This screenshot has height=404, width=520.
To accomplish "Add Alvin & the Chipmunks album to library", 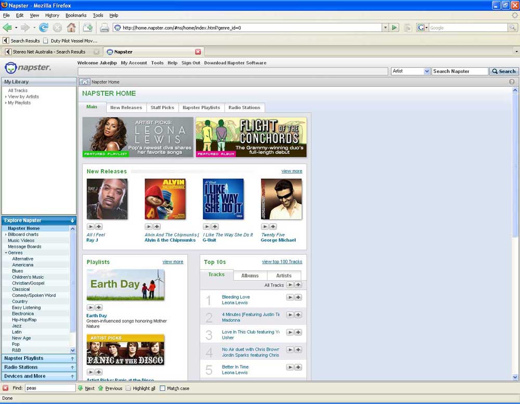I will (x=157, y=227).
